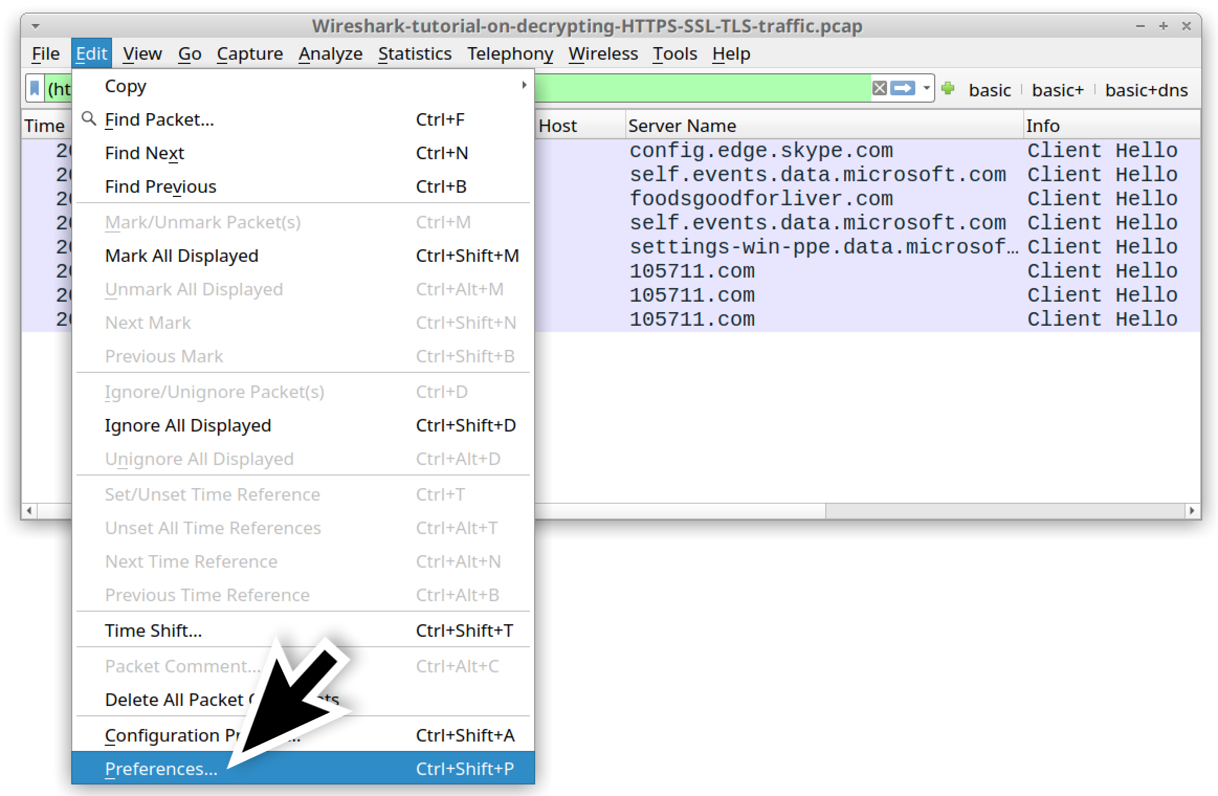Click the Server Name column header
The height and width of the screenshot is (796, 1218).
pos(682,125)
